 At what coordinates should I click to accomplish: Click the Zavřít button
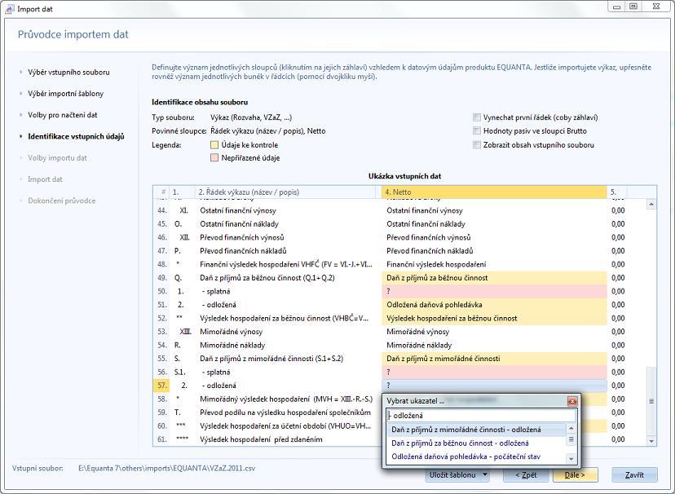point(634,474)
